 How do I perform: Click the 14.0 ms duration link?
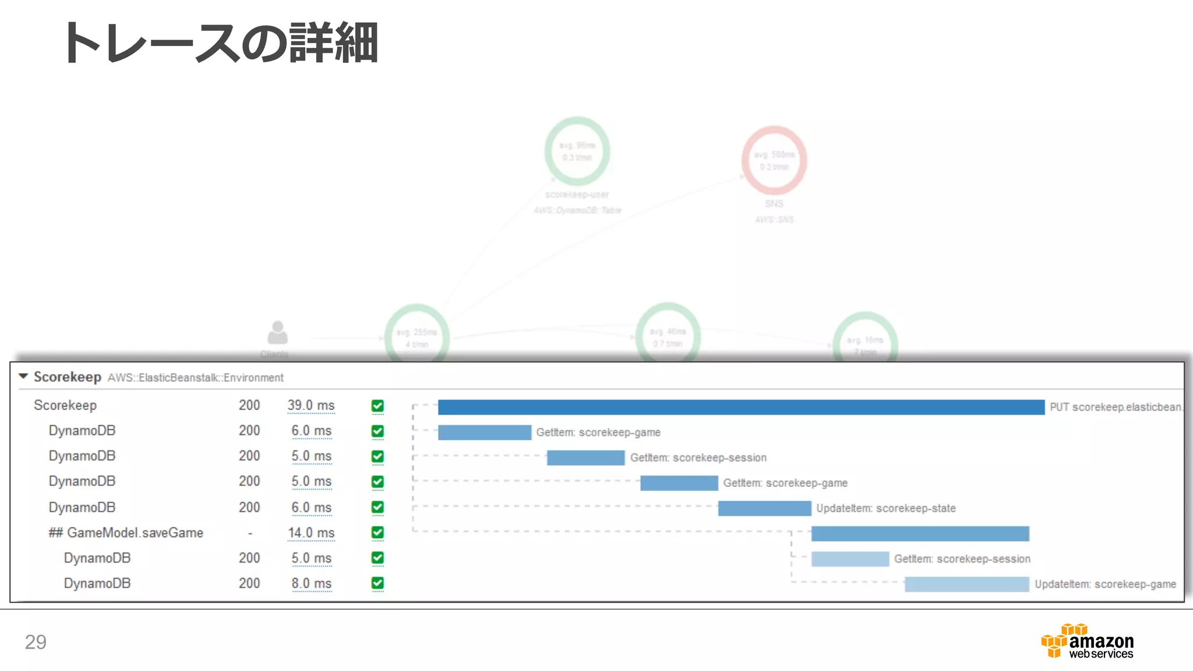[311, 533]
